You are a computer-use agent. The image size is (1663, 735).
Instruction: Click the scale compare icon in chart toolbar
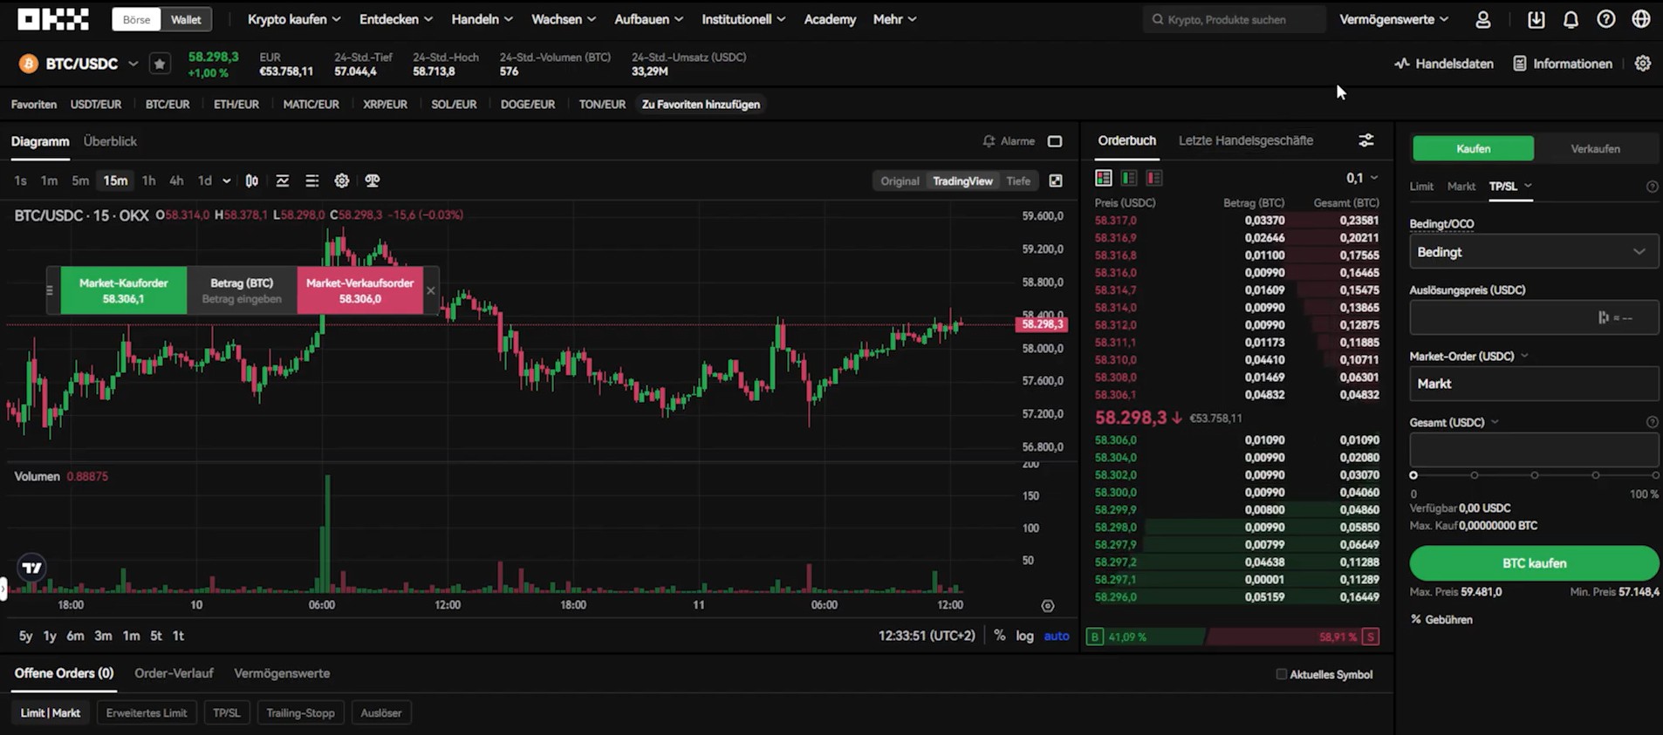tap(373, 180)
